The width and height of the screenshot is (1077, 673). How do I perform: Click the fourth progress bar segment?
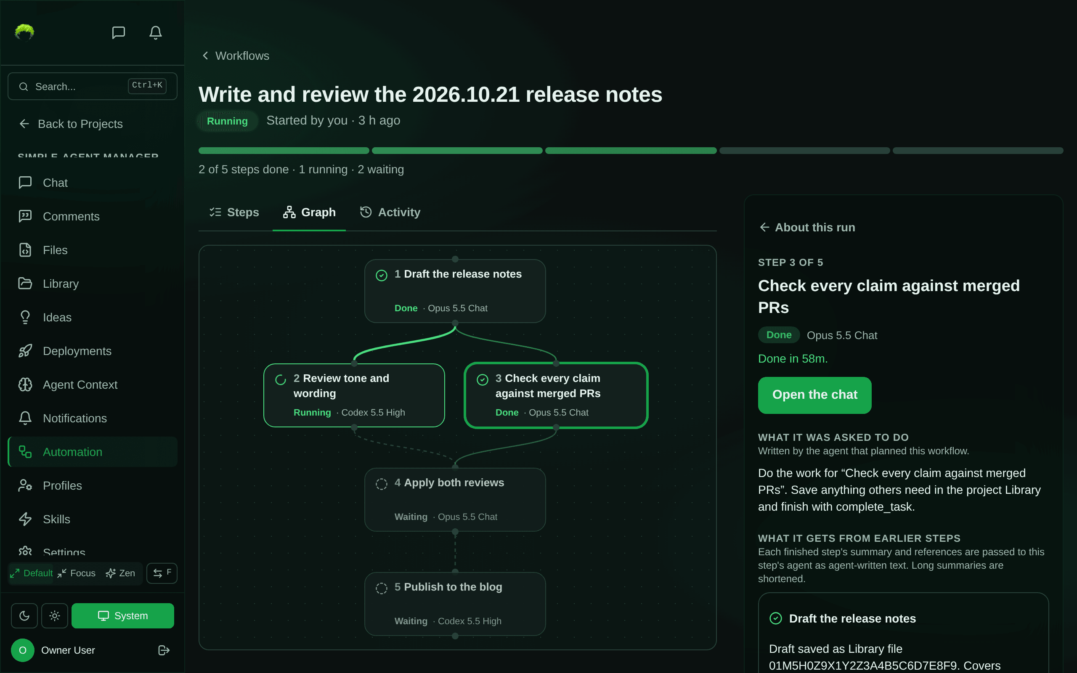[805, 151]
